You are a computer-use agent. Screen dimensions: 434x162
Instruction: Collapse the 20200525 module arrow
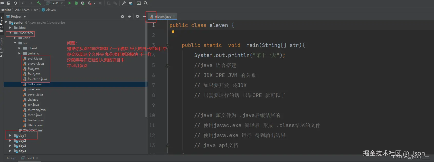11,33
